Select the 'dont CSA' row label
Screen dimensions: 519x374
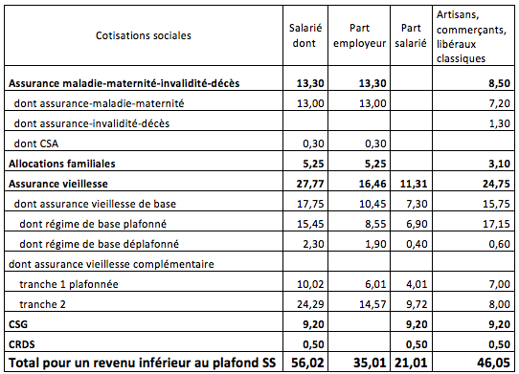(36, 143)
